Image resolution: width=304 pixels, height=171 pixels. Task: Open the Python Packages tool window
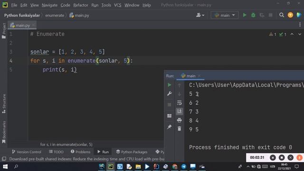tap(132, 152)
